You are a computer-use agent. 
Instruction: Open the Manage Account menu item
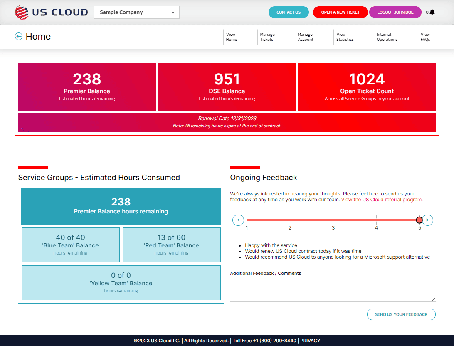tap(306, 37)
